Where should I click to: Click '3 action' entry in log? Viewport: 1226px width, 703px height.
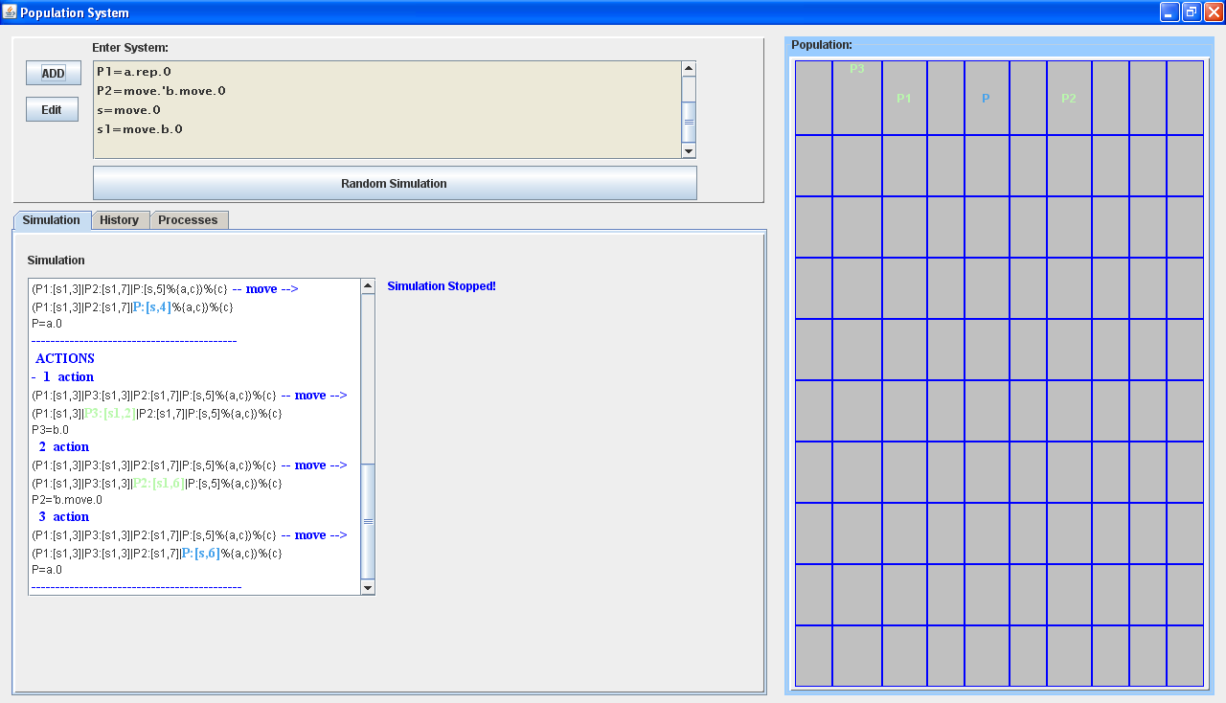click(64, 516)
